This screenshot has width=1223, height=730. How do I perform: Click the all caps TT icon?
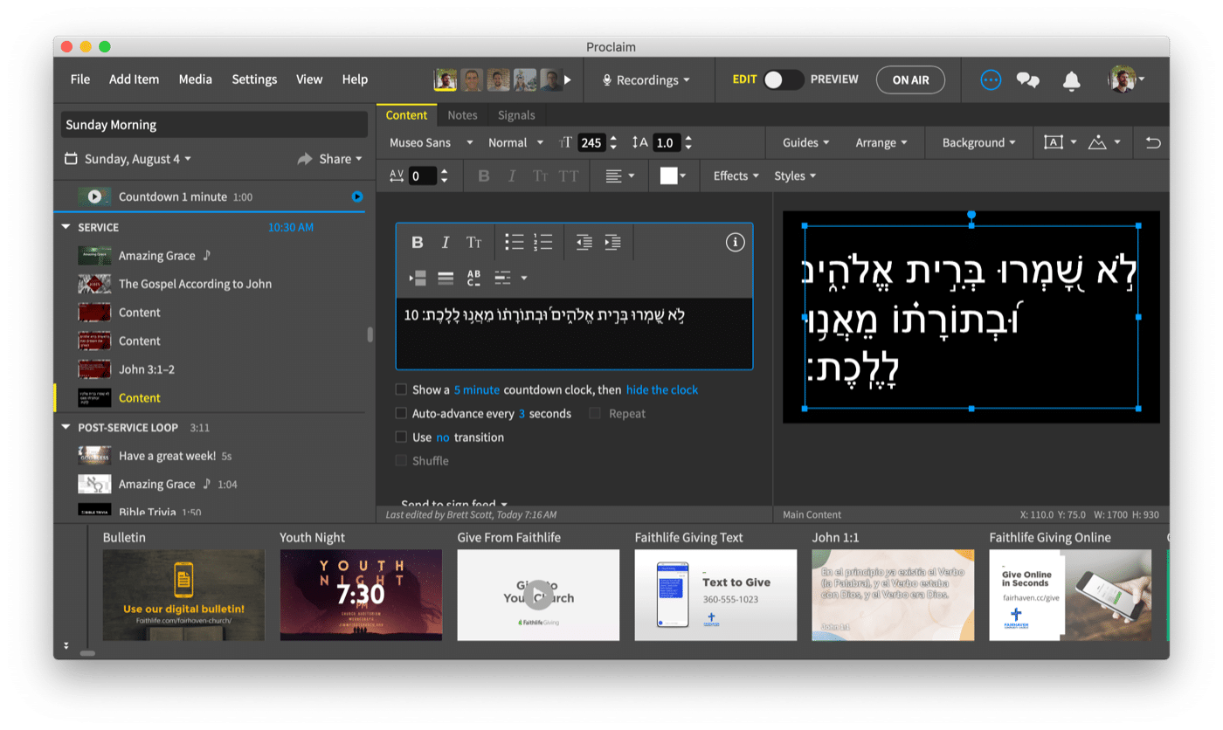click(569, 176)
